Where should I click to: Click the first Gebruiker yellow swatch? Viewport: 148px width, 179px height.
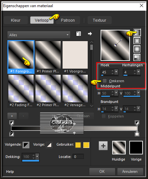(x=78, y=145)
